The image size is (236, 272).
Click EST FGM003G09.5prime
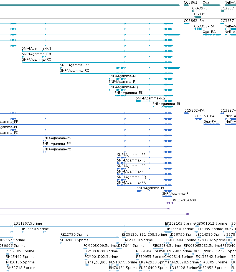point(100,246)
